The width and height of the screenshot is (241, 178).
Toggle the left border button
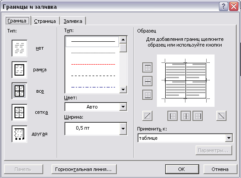172,116
